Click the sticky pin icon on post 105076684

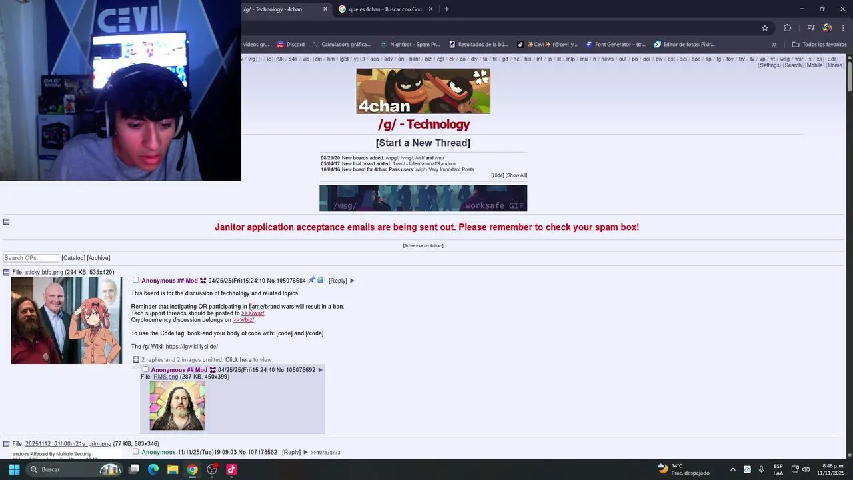[x=311, y=280]
